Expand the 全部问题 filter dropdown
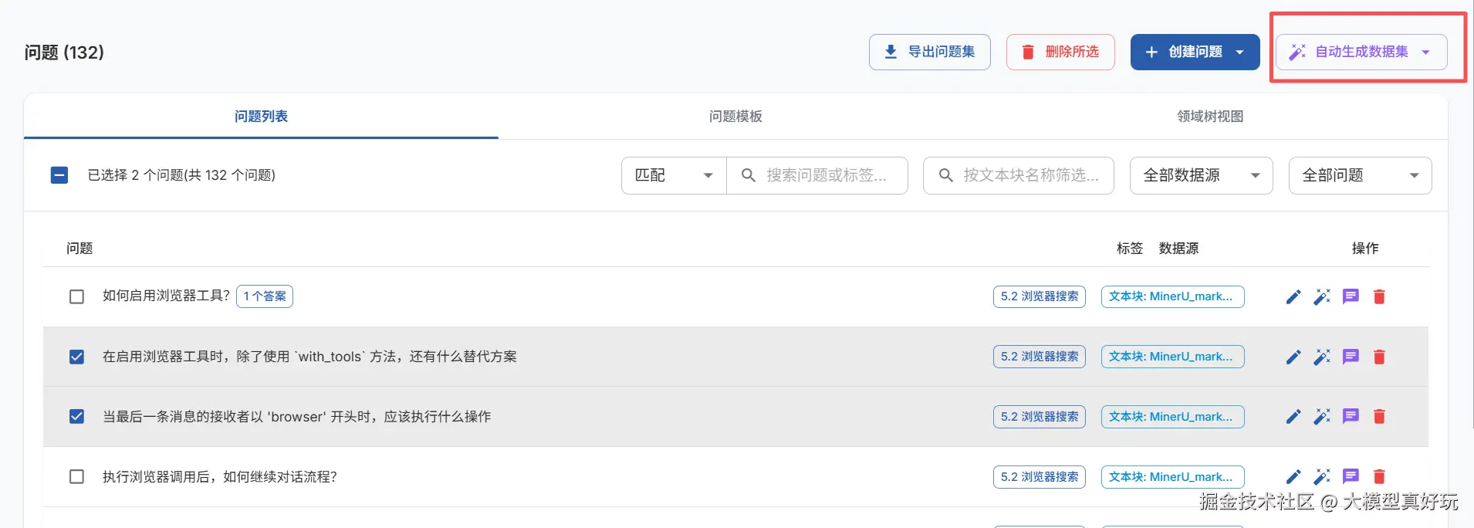 (x=1360, y=176)
